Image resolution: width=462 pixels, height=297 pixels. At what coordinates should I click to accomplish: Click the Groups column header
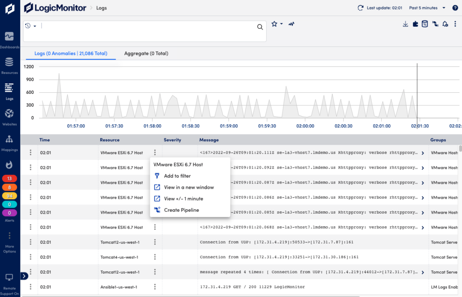click(x=438, y=140)
